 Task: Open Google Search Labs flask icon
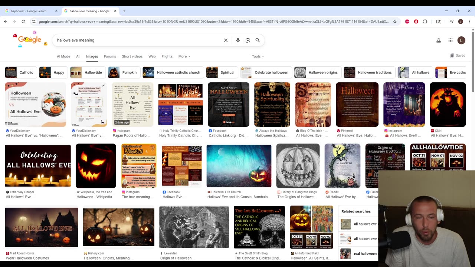coord(438,40)
